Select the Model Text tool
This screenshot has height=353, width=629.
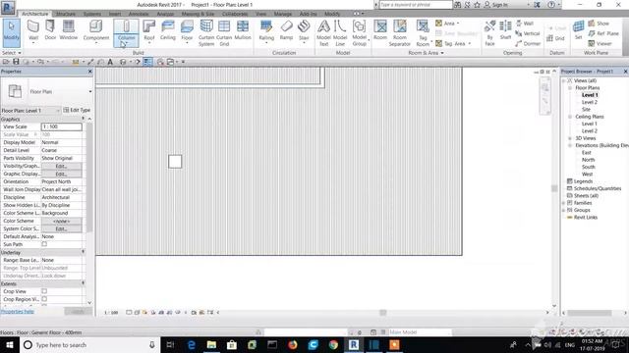[323, 32]
